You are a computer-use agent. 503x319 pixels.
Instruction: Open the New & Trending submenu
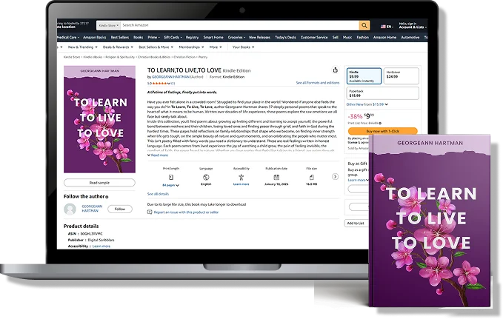click(82, 47)
